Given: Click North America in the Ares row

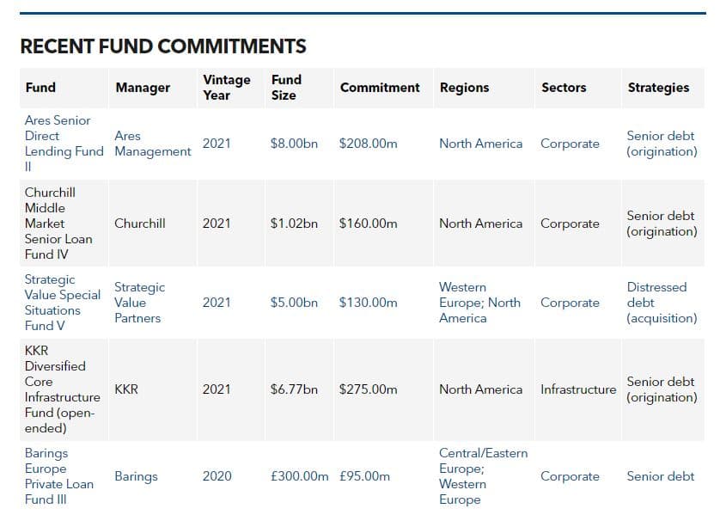Looking at the screenshot, I should click(481, 144).
